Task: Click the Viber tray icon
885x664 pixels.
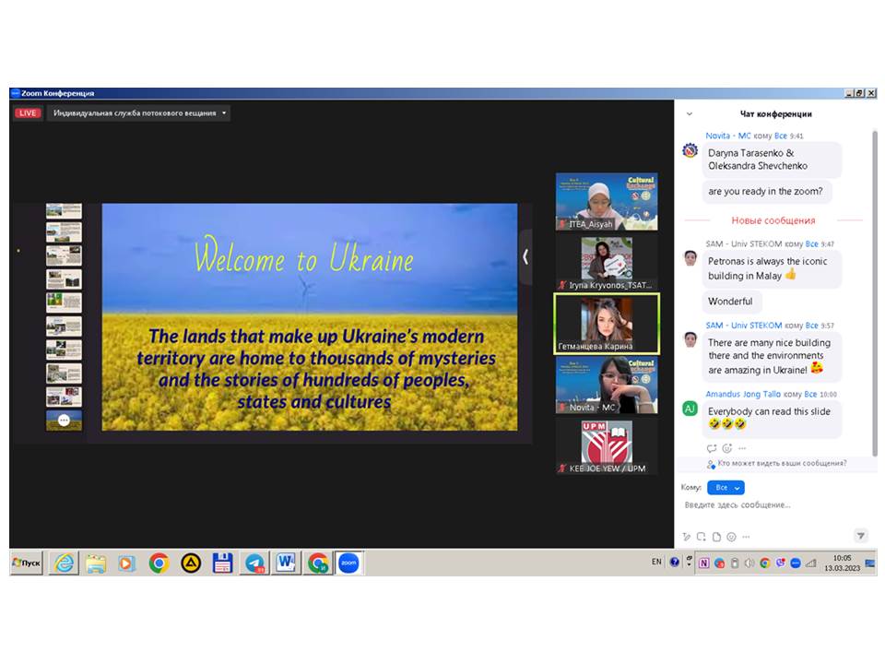Action: click(x=780, y=563)
